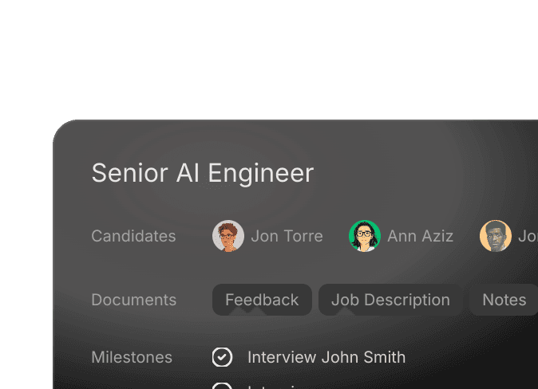
Task: Click Ann Aziz's green avatar
Action: 365,236
